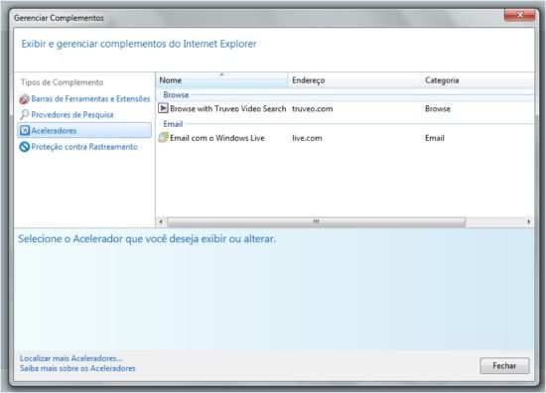Close the Gerenciar Complementos dialog
The image size is (546, 393).
point(520,15)
